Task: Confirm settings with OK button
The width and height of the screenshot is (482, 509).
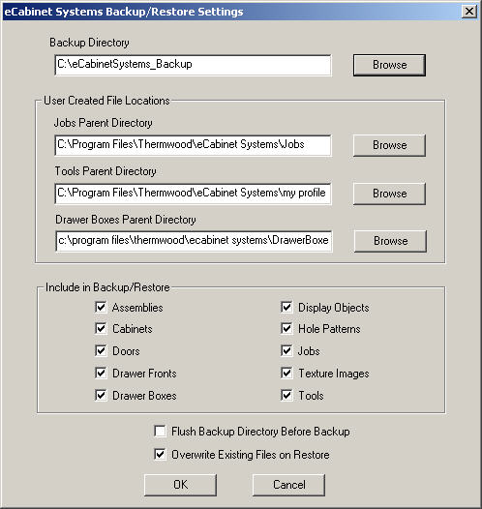Action: (180, 485)
